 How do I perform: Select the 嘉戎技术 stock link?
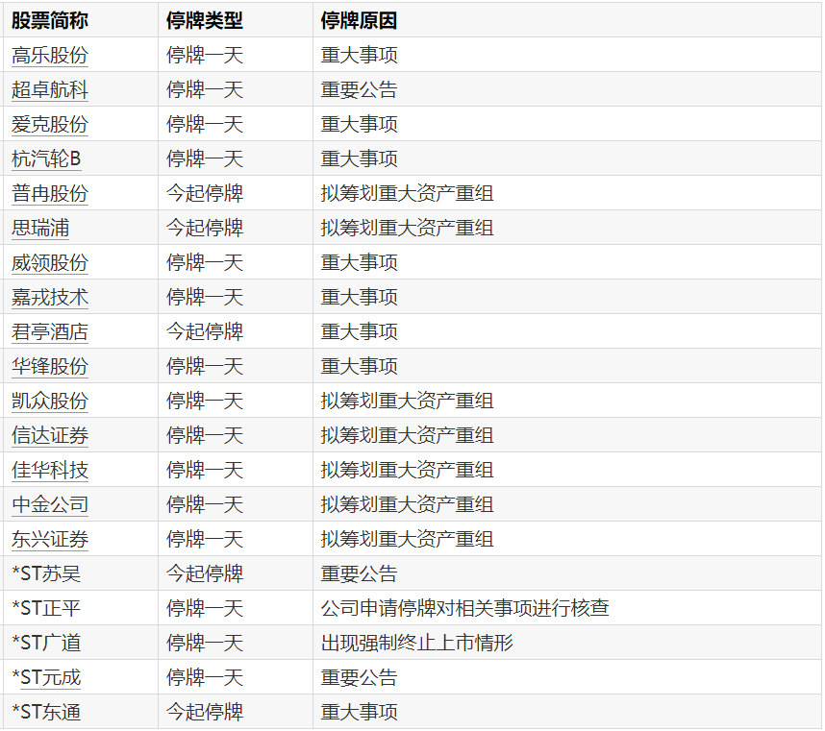(49, 298)
